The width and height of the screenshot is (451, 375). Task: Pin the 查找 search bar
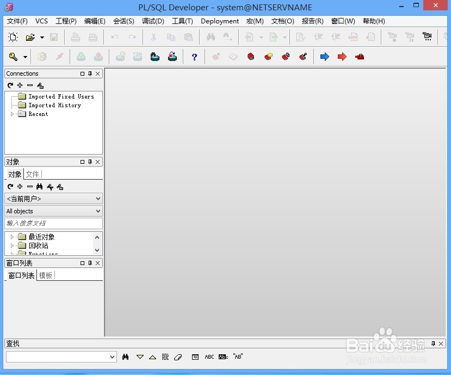434,343
